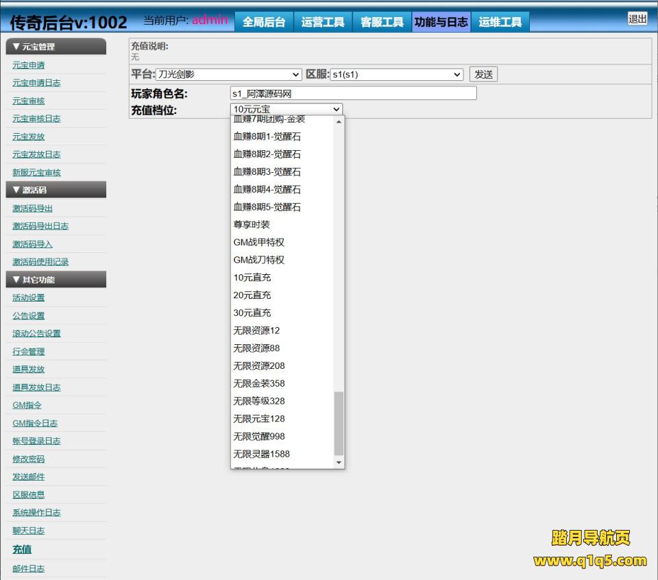
Task: Click the 退出 logout button
Action: [x=637, y=19]
